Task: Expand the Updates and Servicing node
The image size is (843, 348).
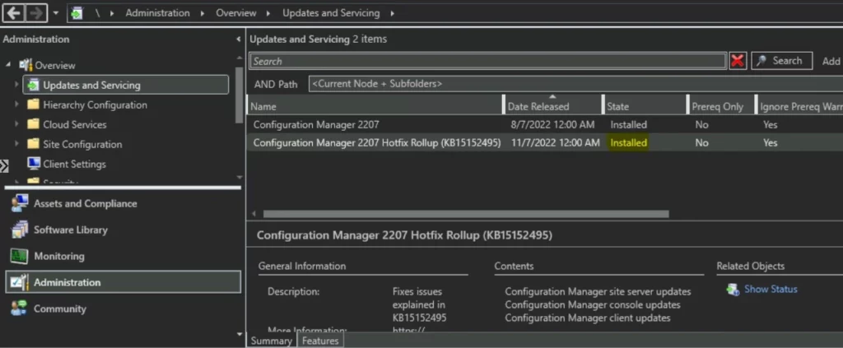Action: (x=16, y=85)
